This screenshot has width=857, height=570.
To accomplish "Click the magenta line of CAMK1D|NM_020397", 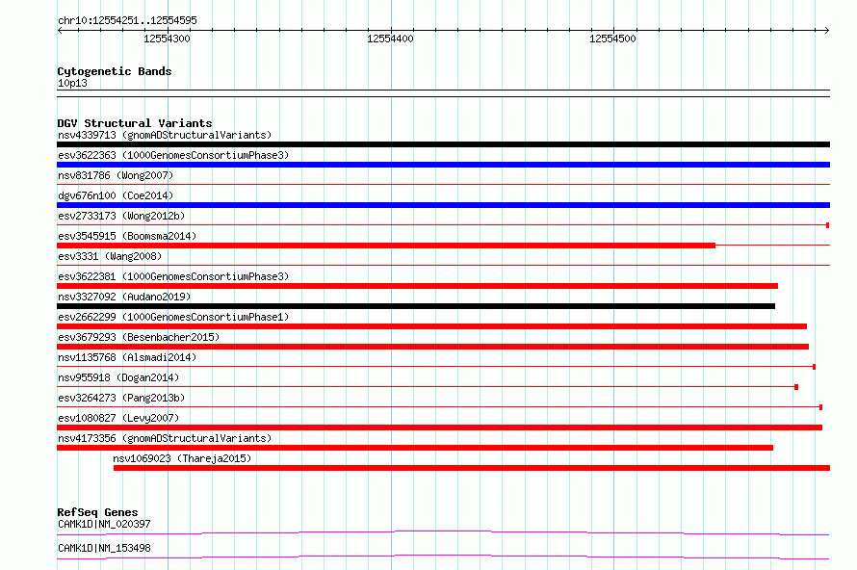I will pos(443,532).
